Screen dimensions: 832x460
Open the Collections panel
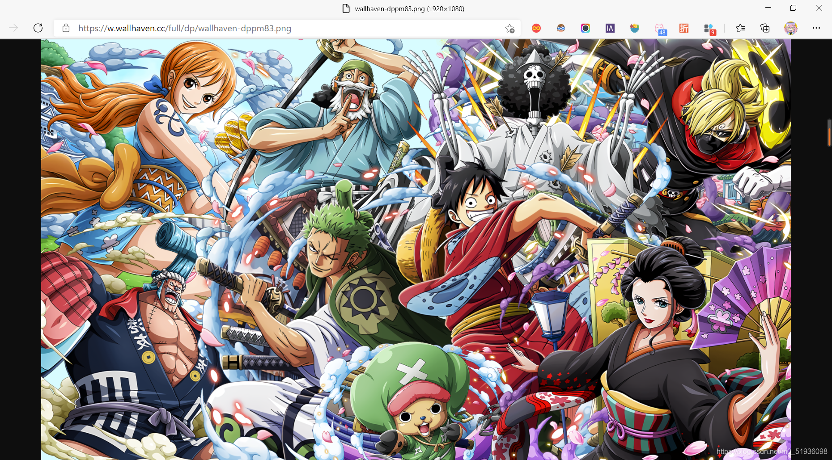point(765,28)
